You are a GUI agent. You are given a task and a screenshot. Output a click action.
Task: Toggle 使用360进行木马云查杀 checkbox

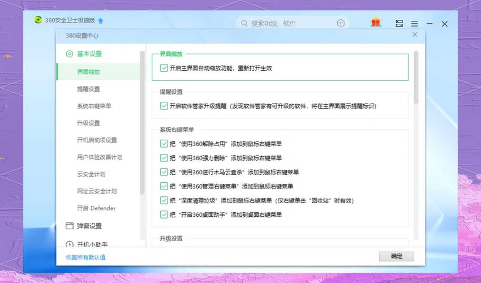pos(164,172)
